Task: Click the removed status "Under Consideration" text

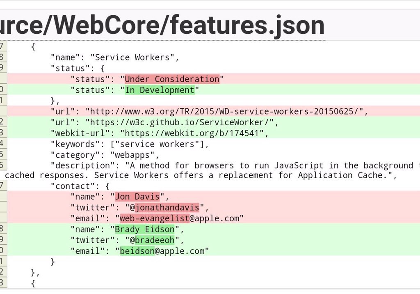Action: click(172, 79)
